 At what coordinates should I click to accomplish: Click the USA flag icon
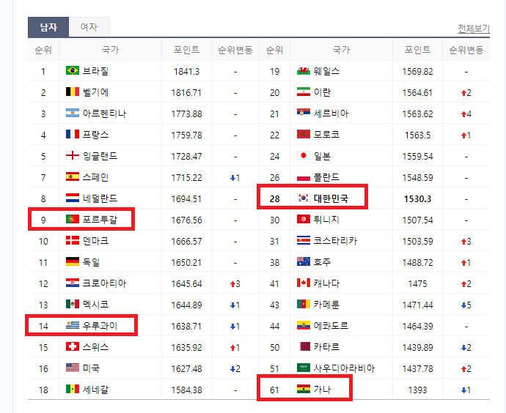pos(73,368)
